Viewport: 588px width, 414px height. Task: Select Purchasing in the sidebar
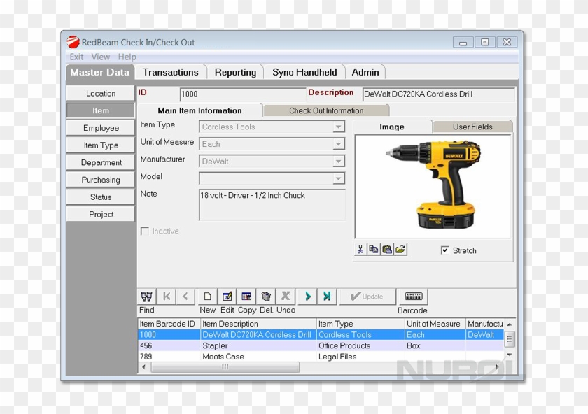[100, 180]
